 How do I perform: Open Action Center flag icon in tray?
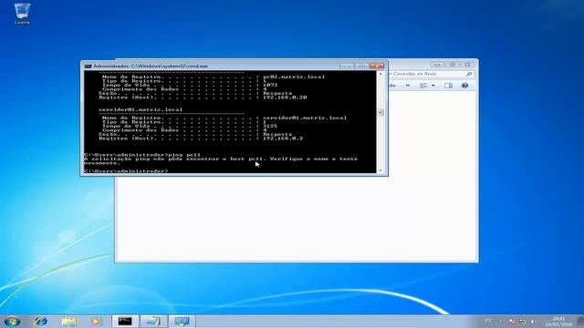click(x=512, y=322)
